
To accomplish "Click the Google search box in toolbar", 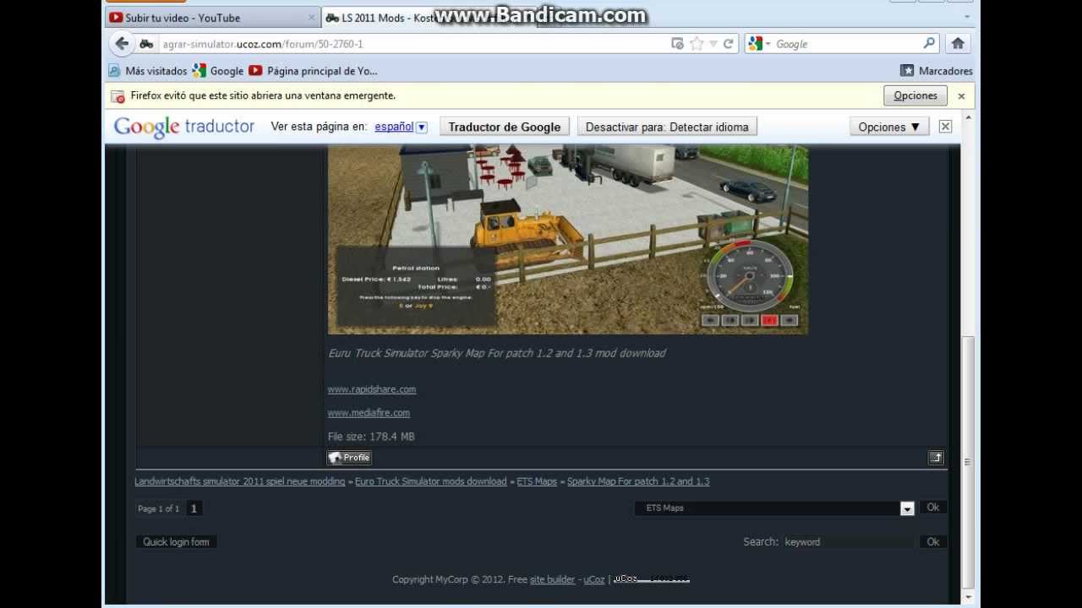I will point(845,44).
